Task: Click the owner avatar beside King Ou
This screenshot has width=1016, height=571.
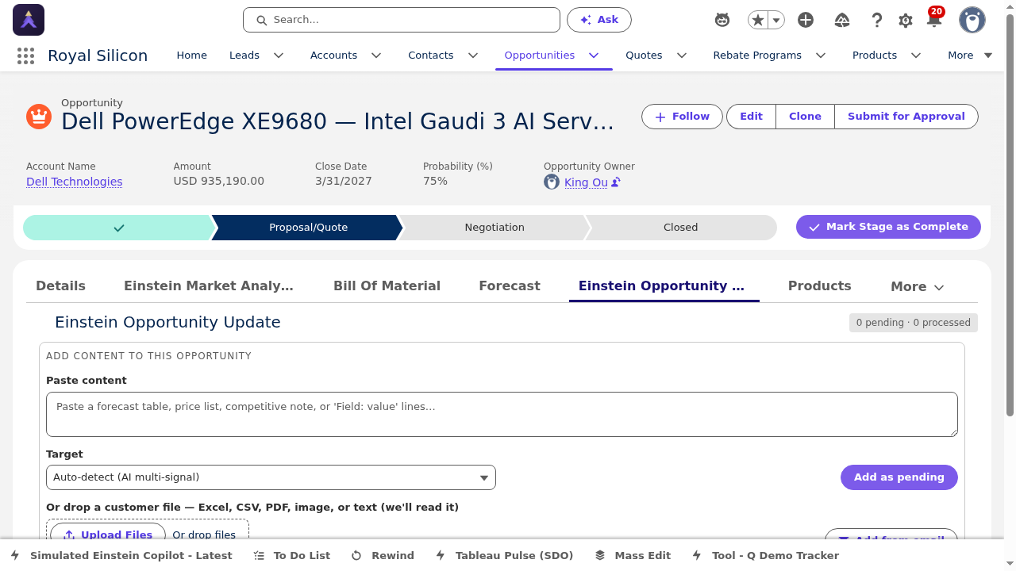Action: coord(552,182)
